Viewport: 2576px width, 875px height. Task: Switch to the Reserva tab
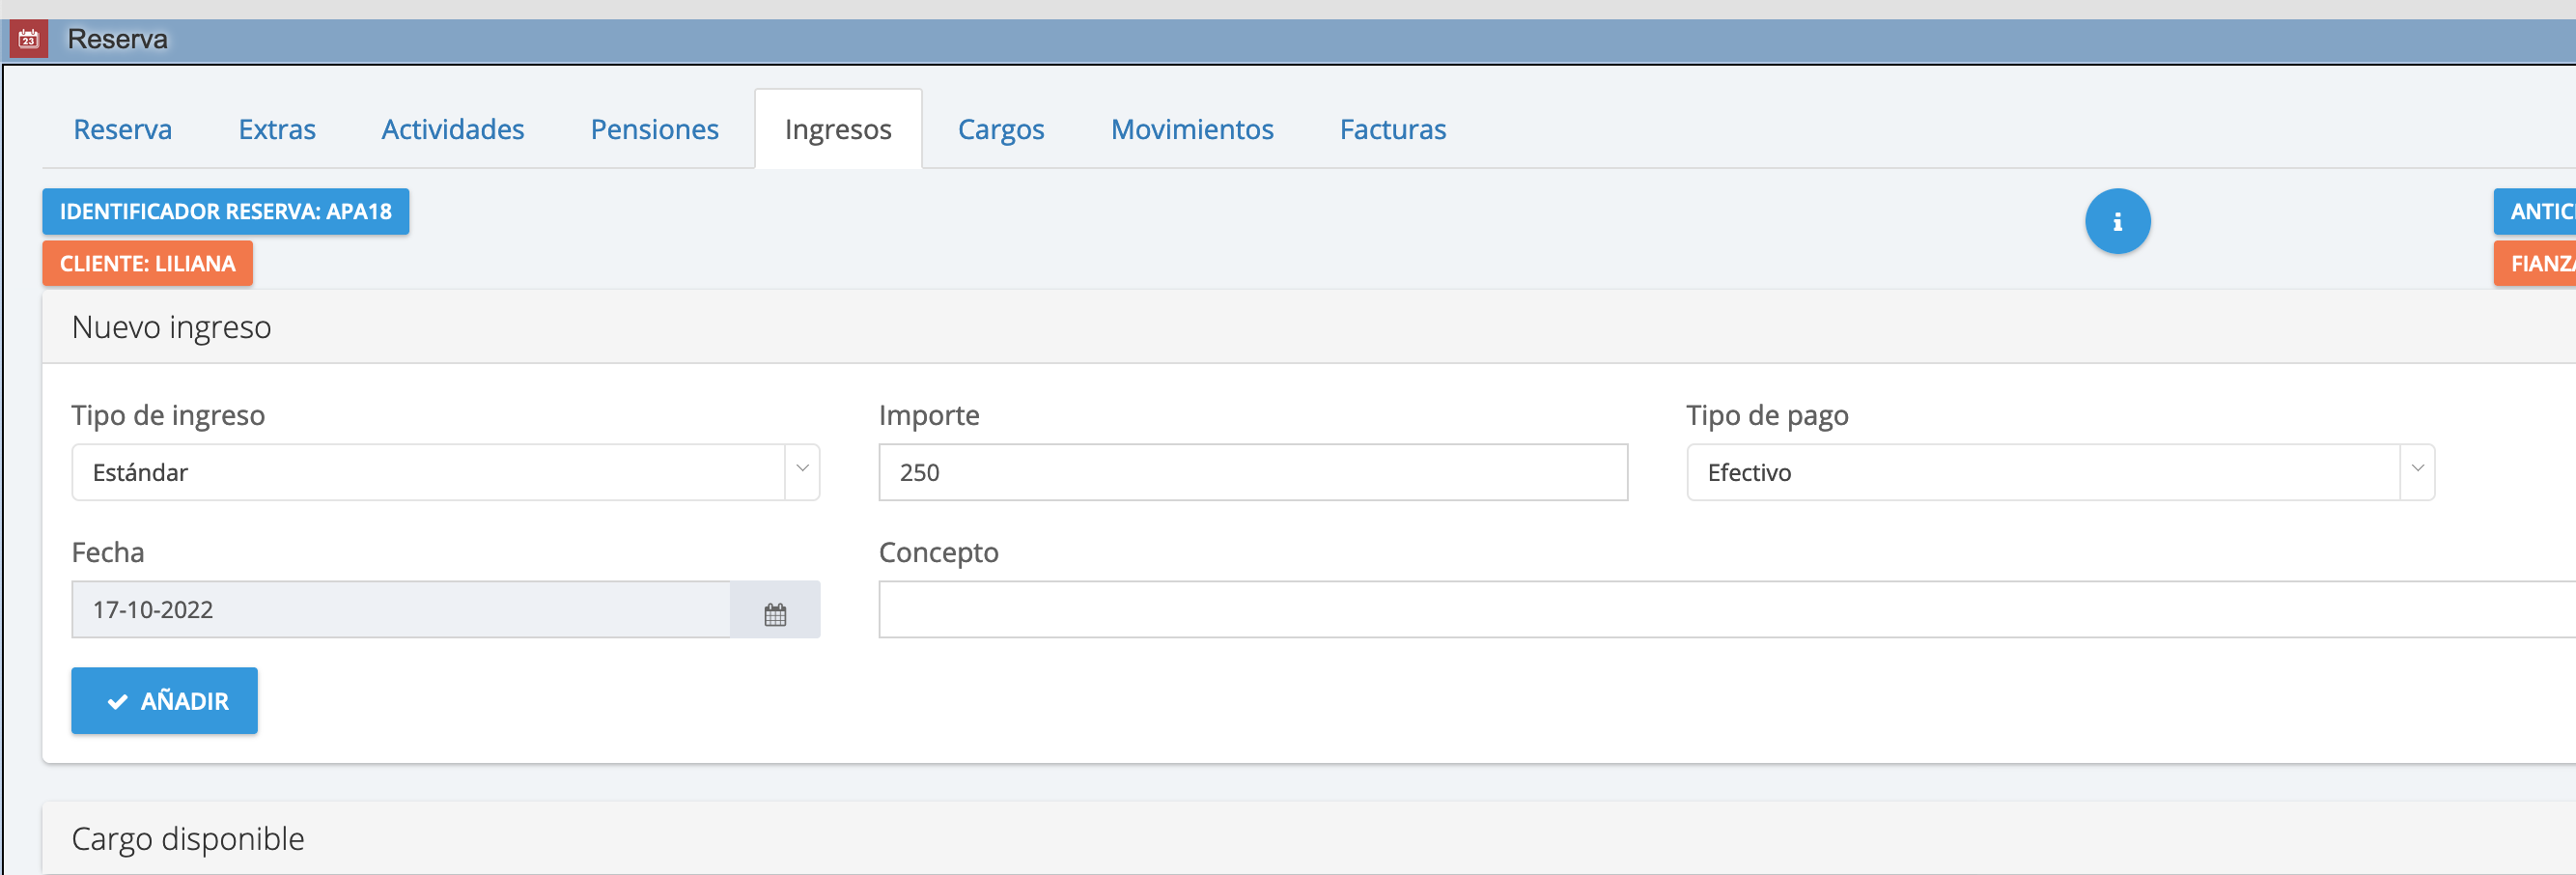point(123,130)
